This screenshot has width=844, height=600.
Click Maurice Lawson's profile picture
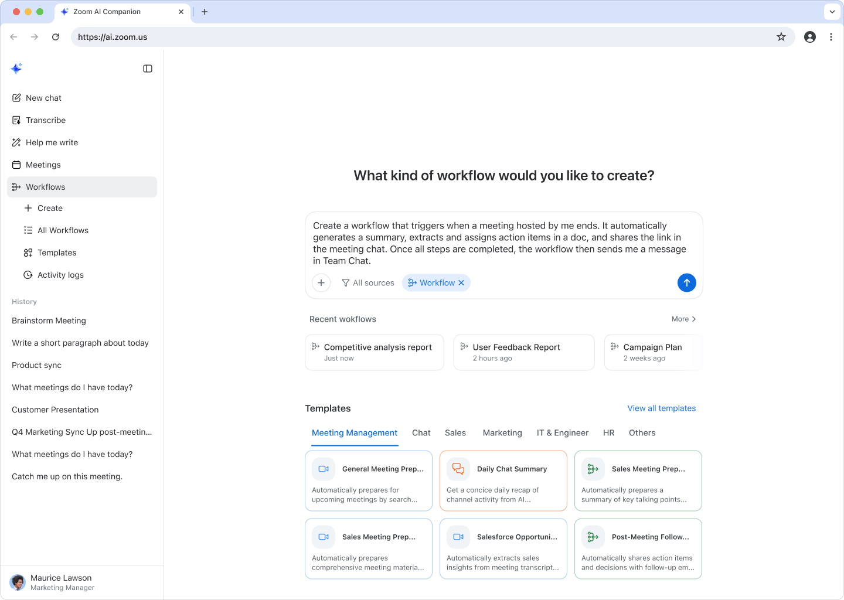17,582
